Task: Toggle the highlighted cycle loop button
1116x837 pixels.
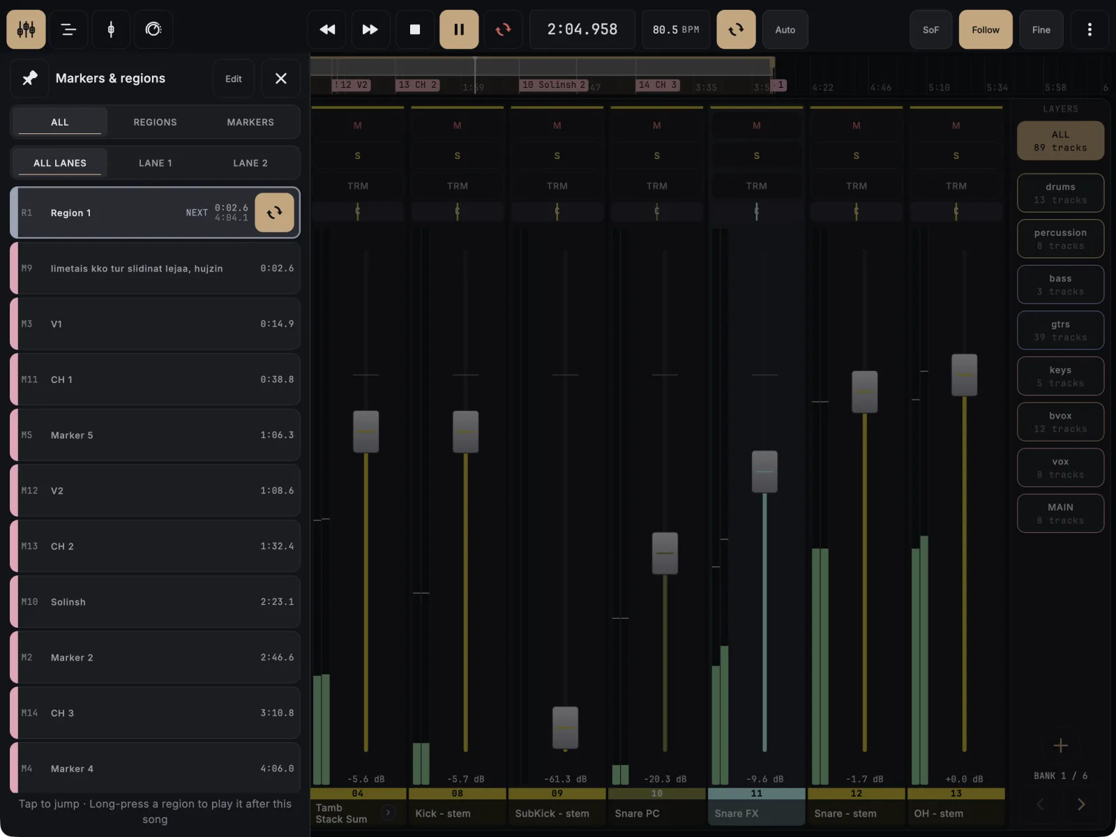Action: click(736, 29)
